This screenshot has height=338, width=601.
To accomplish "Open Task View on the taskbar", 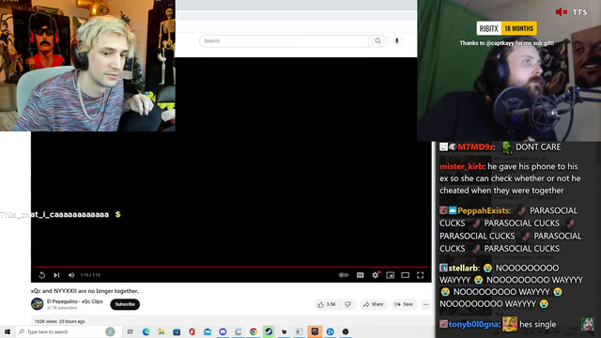I will [131, 331].
